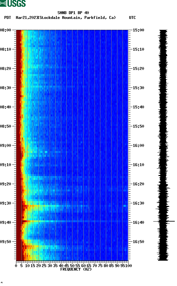
Task: Click the 100 Hz frequency tick label
Action: pyautogui.click(x=129, y=266)
